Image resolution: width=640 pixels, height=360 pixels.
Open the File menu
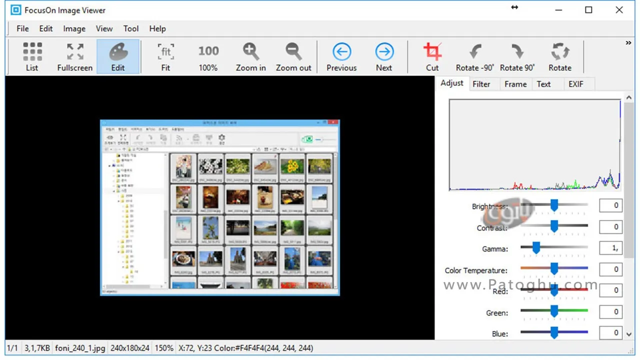coord(22,28)
